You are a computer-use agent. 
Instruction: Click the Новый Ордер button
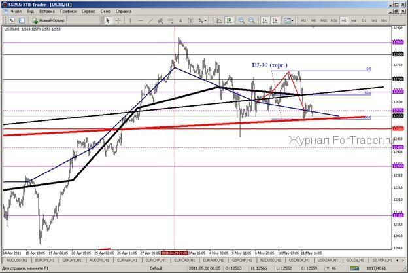pyautogui.click(x=48, y=20)
